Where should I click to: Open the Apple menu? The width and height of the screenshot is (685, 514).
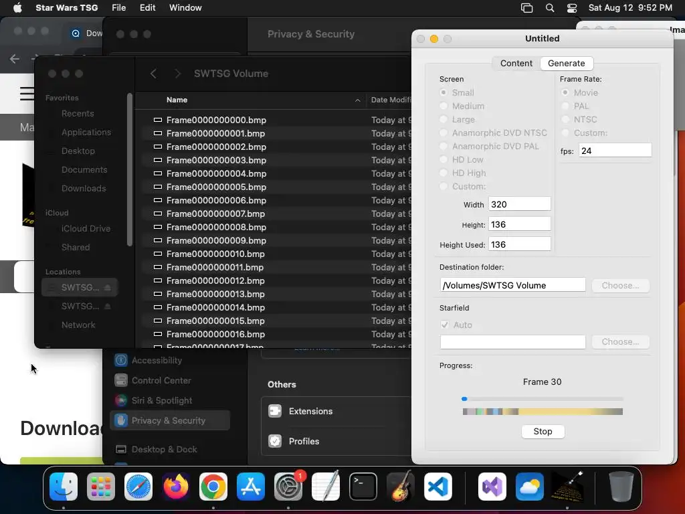click(17, 7)
